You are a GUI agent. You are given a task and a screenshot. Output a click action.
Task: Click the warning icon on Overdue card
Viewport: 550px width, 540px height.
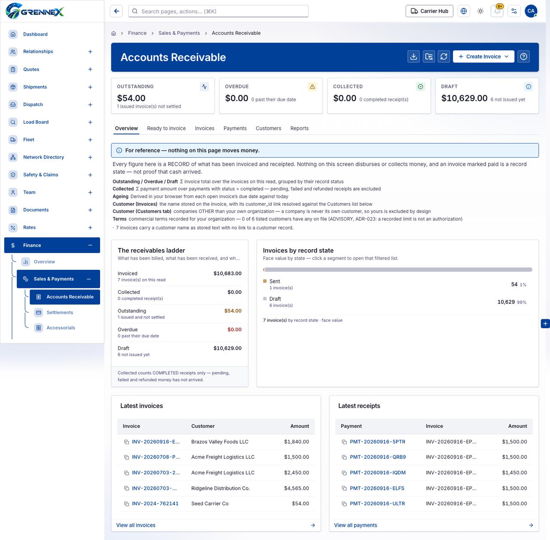312,87
